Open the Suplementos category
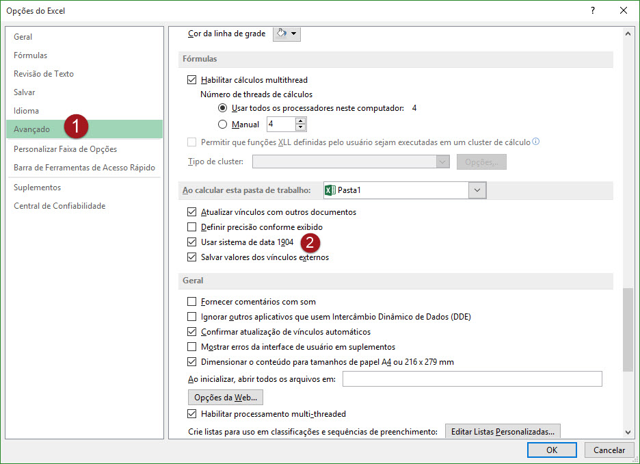This screenshot has height=464, width=640. click(85, 188)
